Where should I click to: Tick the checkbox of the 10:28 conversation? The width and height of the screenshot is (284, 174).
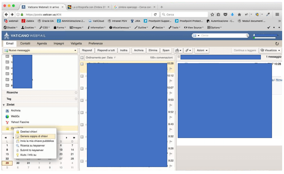(82, 64)
